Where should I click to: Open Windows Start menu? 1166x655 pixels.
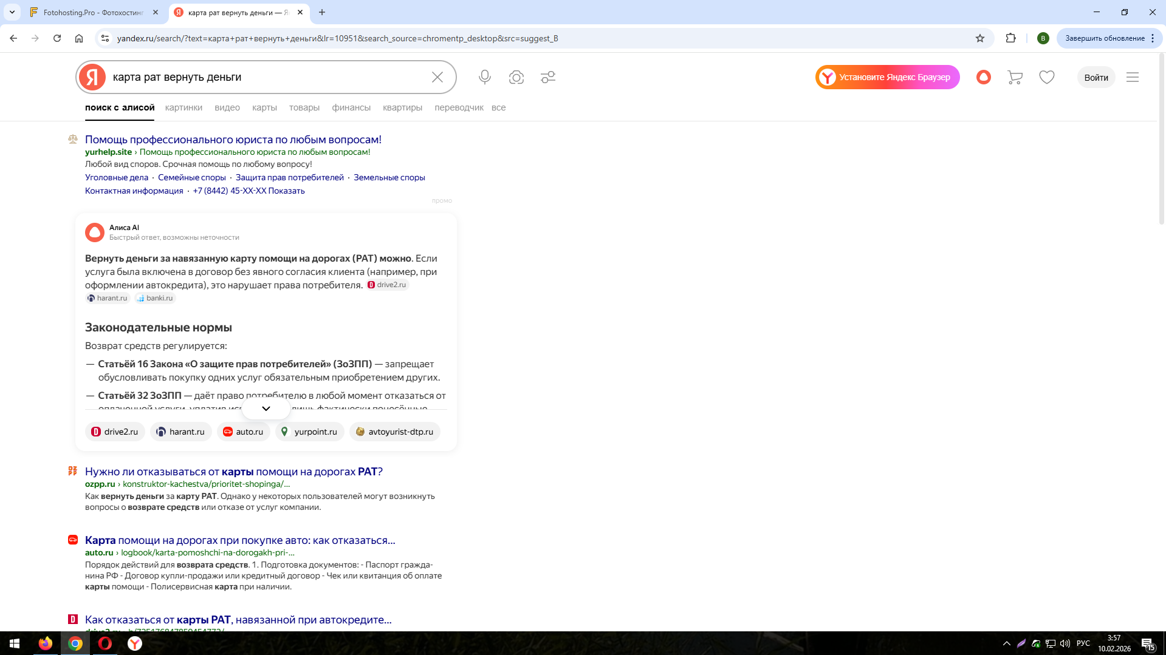pos(15,643)
